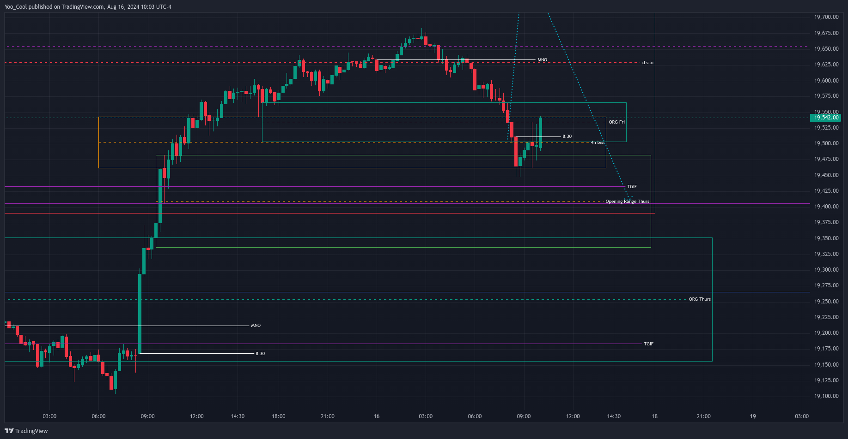Image resolution: width=848 pixels, height=439 pixels.
Task: Click the date label 16 on time axis
Action: (x=377, y=416)
